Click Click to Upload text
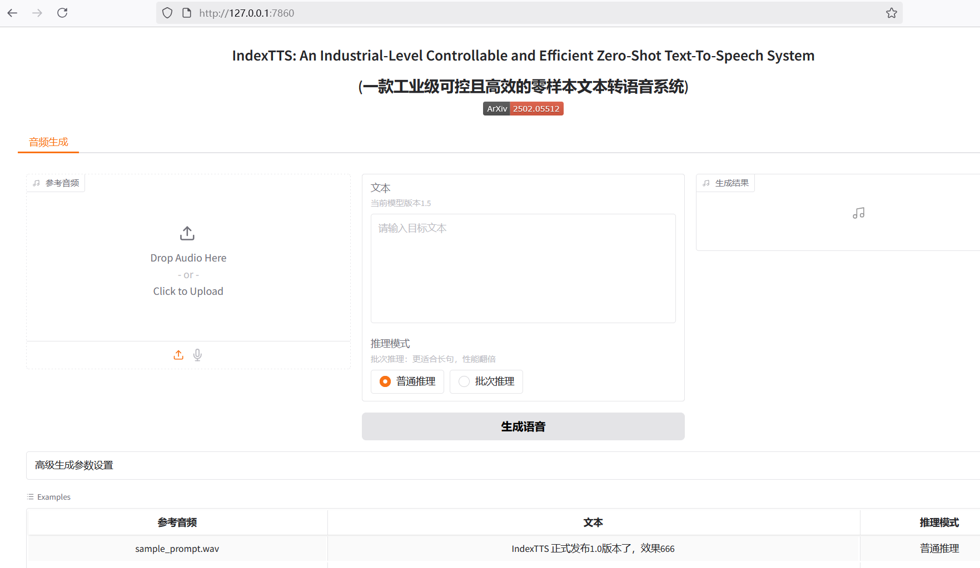Screen dimensions: 980x568 point(188,291)
